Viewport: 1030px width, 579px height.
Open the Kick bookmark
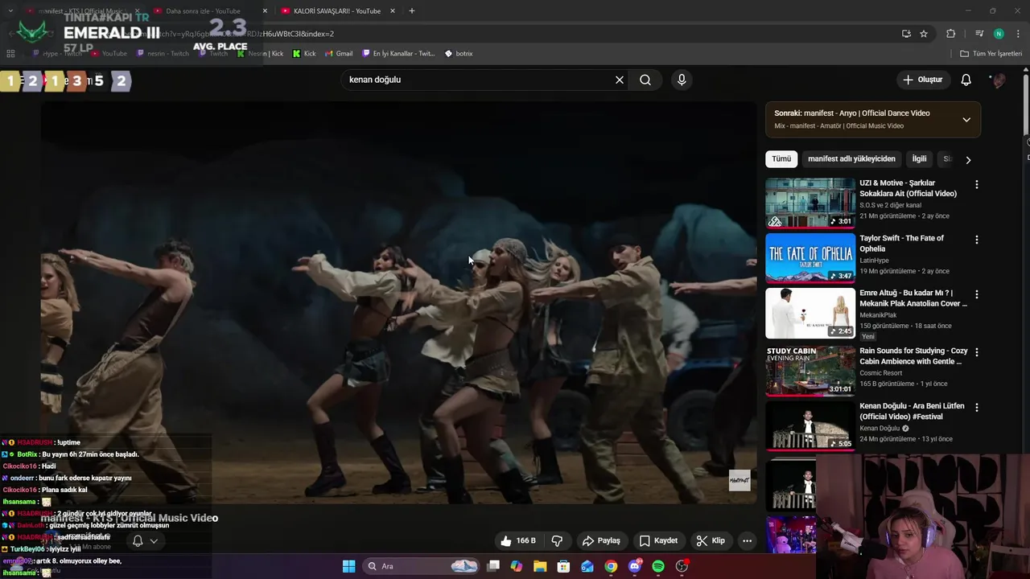(304, 54)
